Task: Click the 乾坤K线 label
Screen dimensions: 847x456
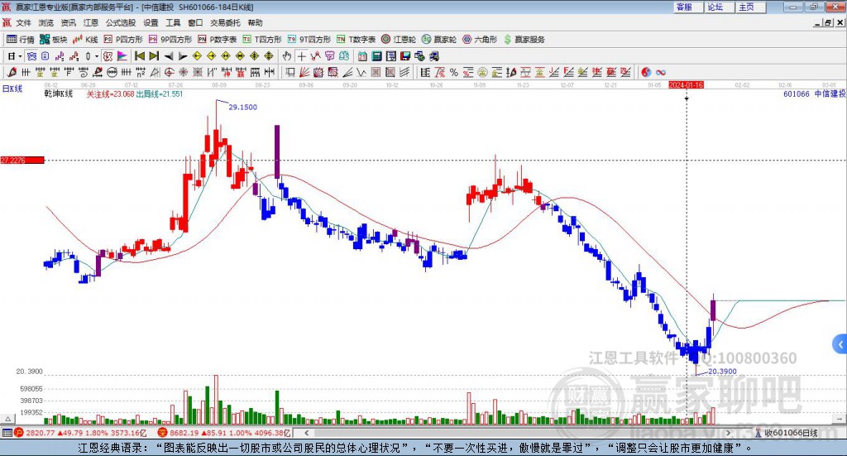Action: click(59, 94)
